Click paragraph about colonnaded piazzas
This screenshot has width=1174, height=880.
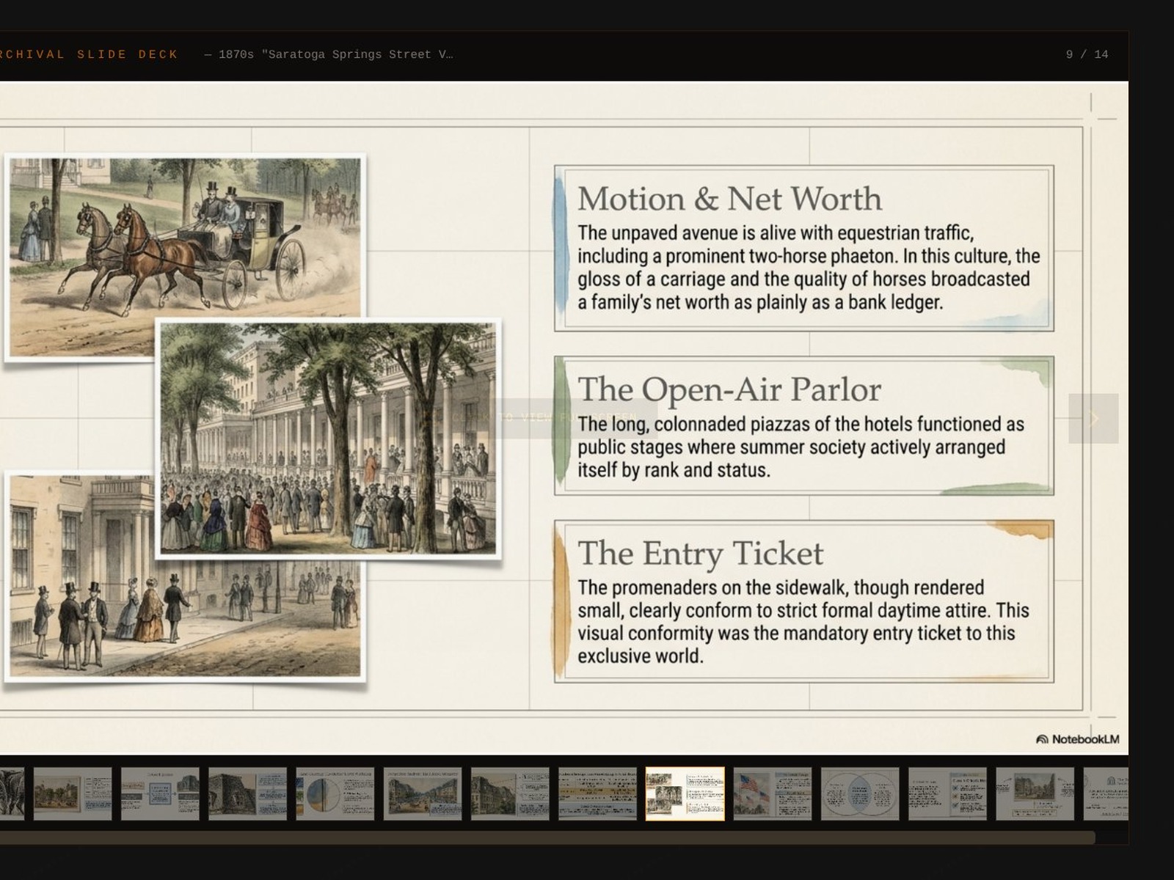[801, 447]
